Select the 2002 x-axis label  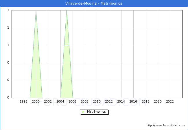(x=48, y=101)
